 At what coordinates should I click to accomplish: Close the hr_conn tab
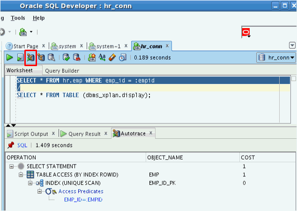[x=167, y=45]
